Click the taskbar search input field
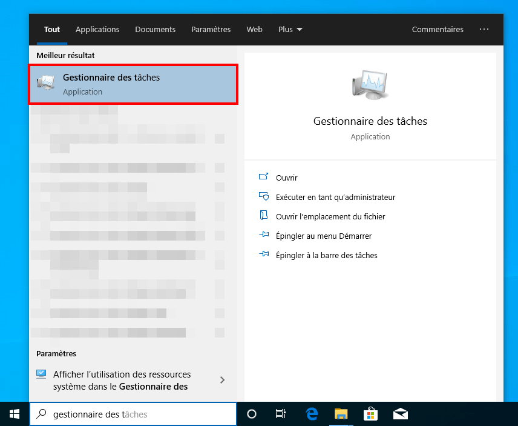Viewport: 518px width, 426px height. (x=133, y=414)
